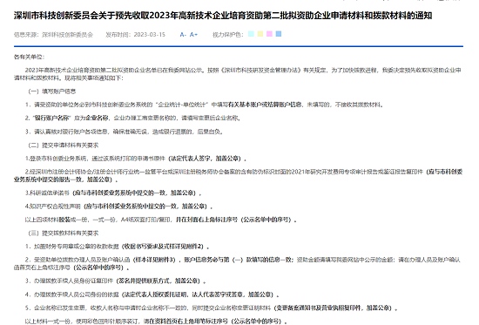
Task: Select the pink eye-protection color
Action: [269, 34]
